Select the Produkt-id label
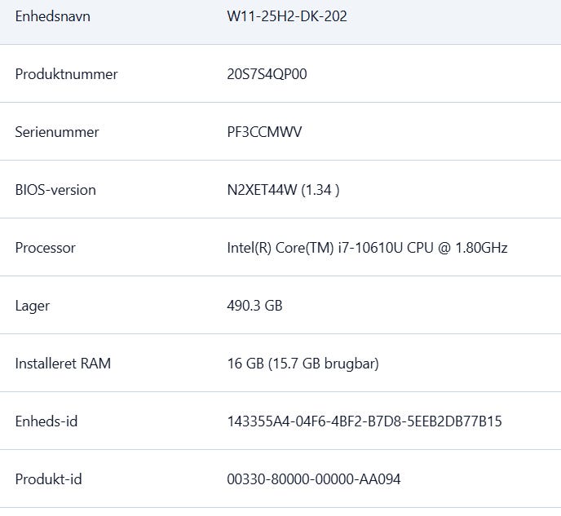This screenshot has height=516, width=561. [48, 479]
